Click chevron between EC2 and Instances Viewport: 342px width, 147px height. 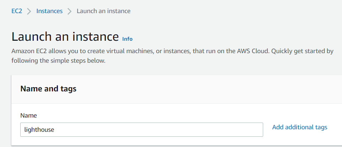click(29, 11)
